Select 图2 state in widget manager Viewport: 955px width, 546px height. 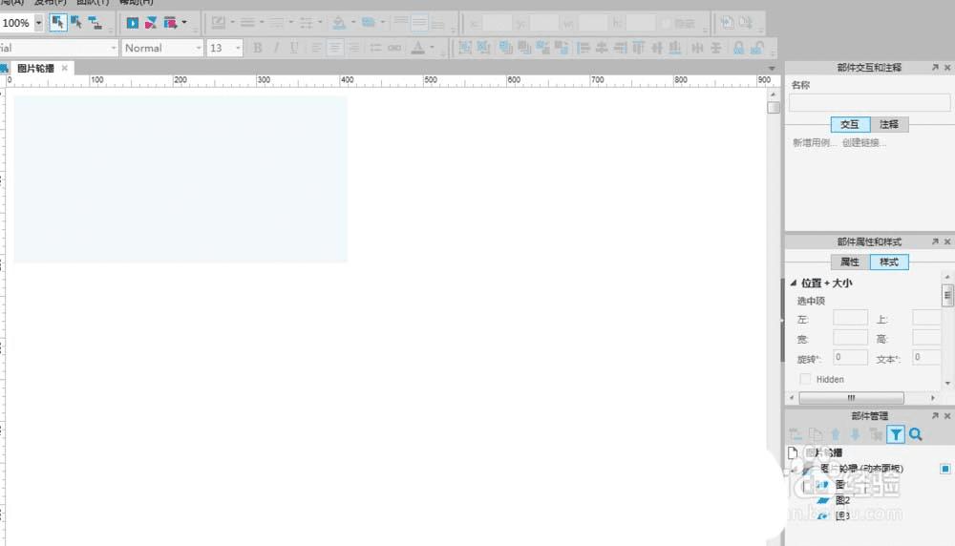coord(843,500)
